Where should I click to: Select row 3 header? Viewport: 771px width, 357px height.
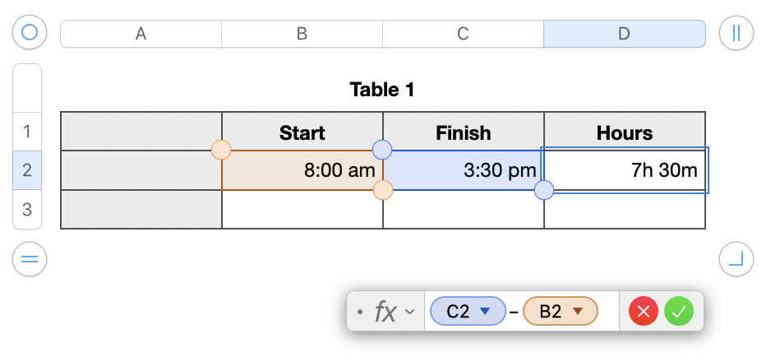click(x=27, y=210)
